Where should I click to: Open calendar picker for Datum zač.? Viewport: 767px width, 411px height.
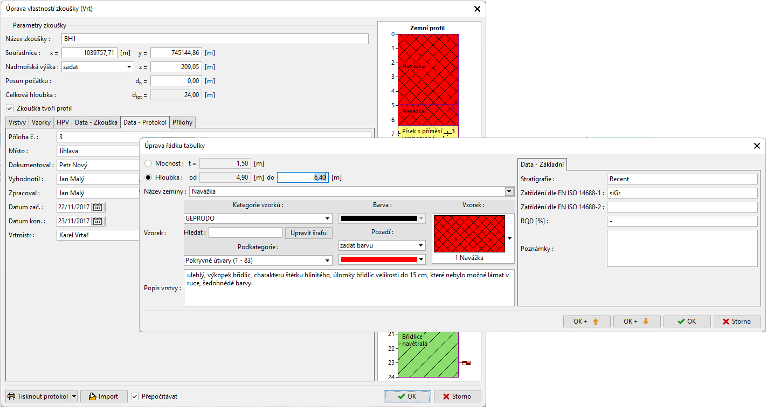click(x=98, y=207)
